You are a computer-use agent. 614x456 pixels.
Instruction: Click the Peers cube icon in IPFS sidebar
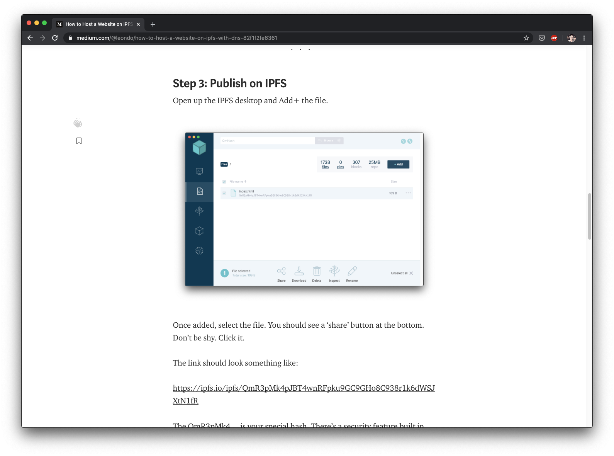pos(199,231)
